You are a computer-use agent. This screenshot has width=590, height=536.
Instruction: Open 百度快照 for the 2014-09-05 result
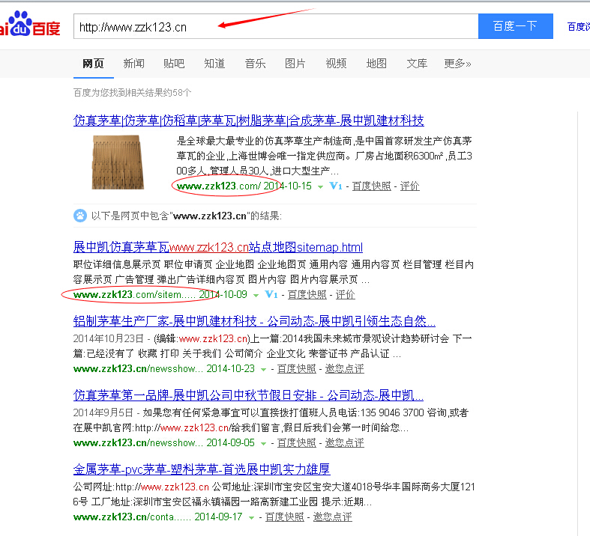297,442
